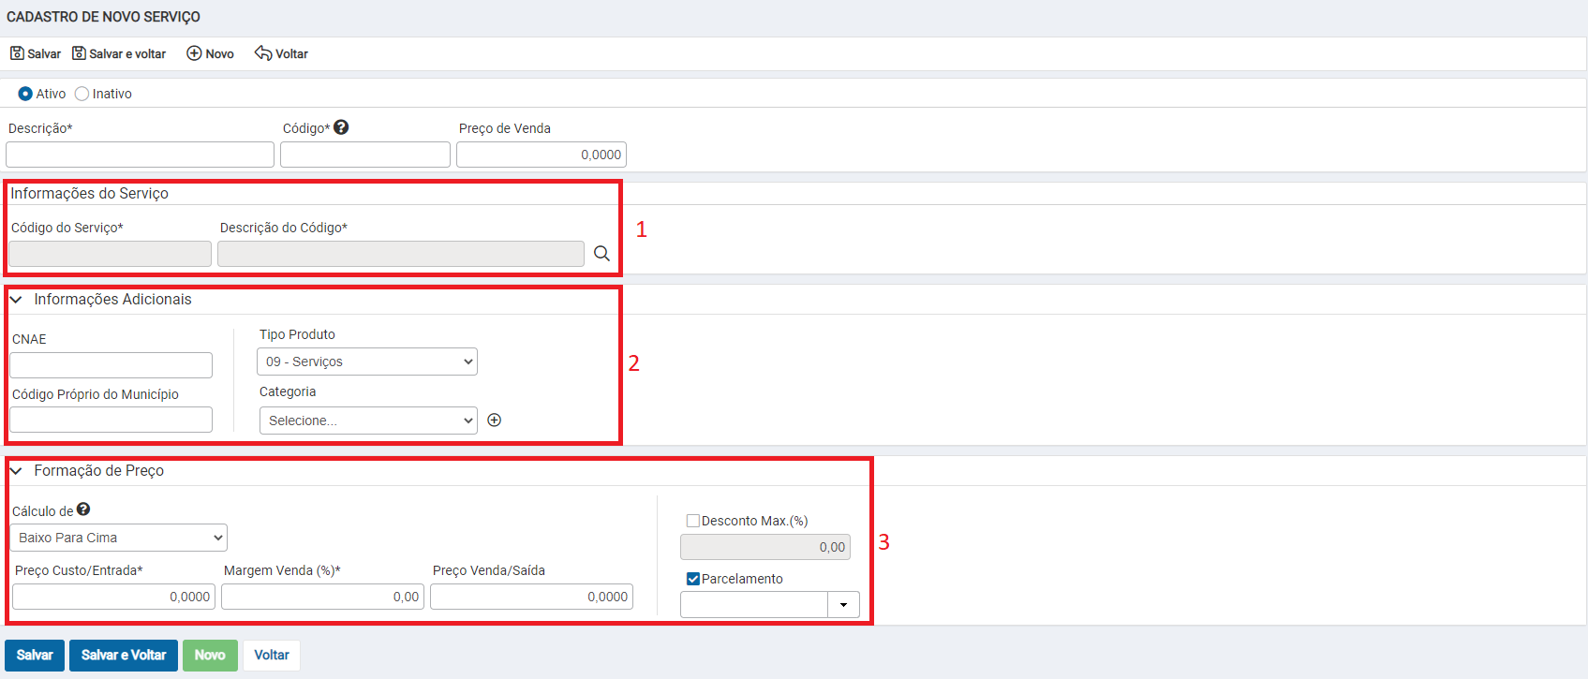1588x679 pixels.
Task: Open the Categoria Selecione dropdown
Action: point(368,421)
